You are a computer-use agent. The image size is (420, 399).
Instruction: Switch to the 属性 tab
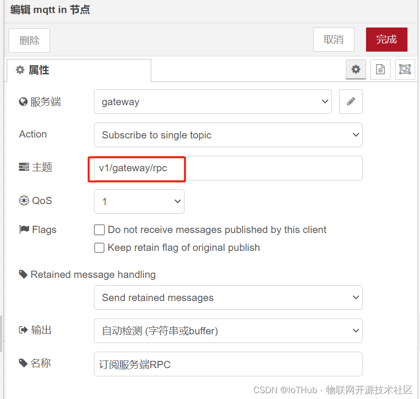pos(39,69)
